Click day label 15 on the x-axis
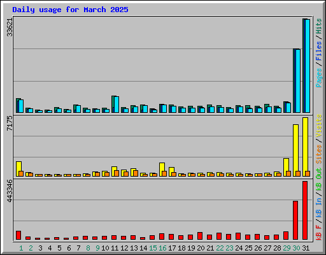Viewport: 326px width, 255px height. 153,248
